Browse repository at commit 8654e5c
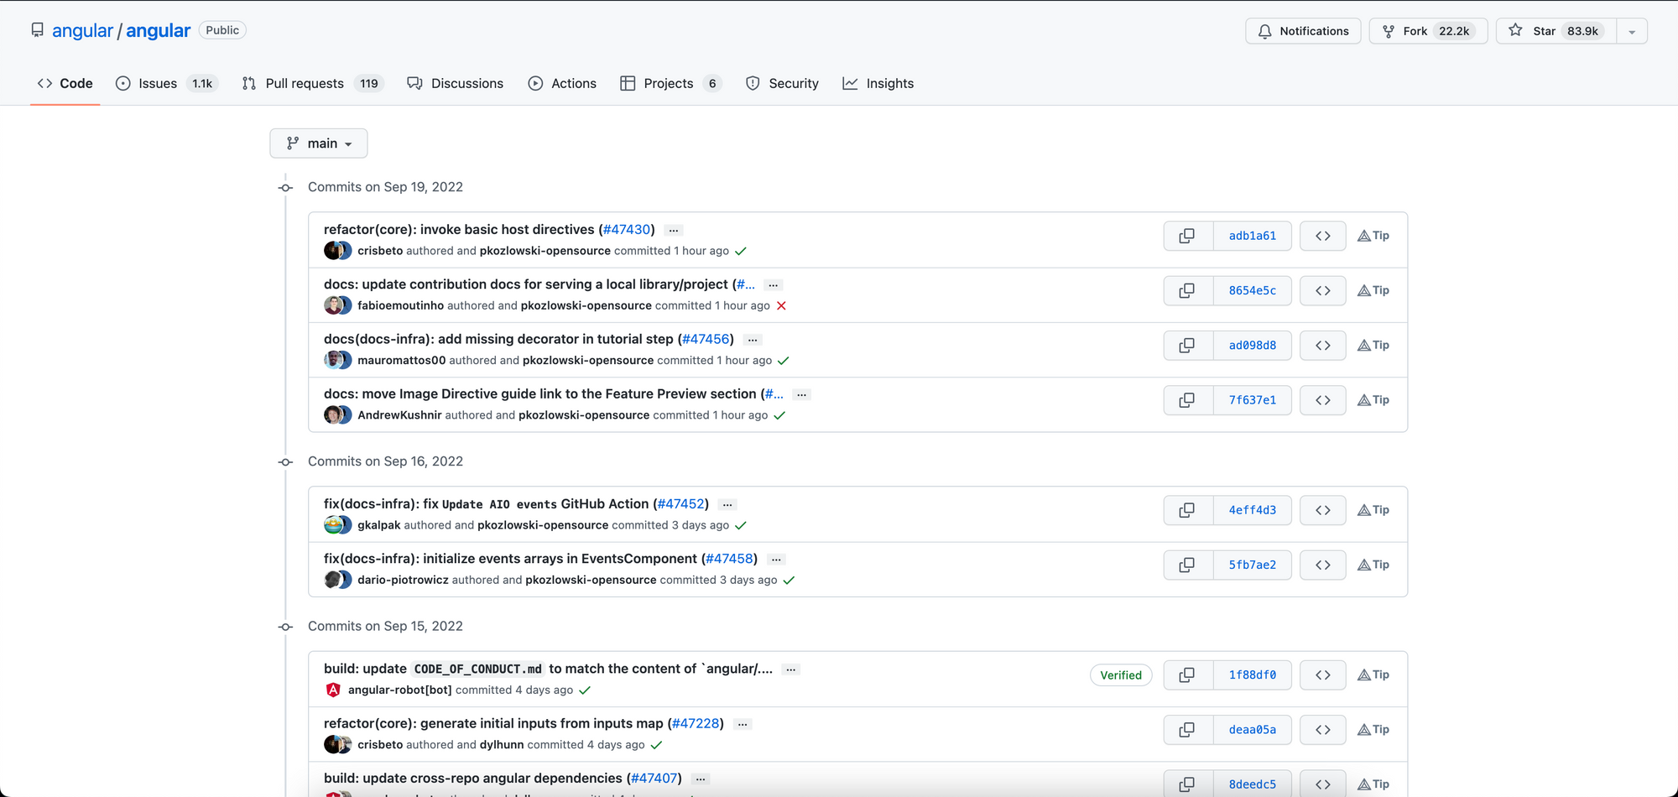The height and width of the screenshot is (797, 1678). (x=1323, y=290)
